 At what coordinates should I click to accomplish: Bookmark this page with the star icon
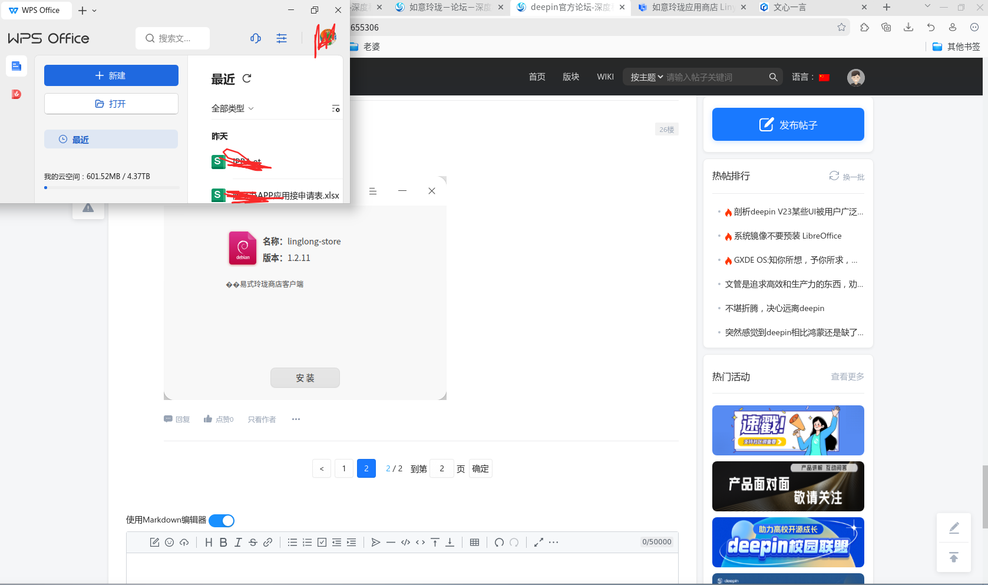coord(841,27)
